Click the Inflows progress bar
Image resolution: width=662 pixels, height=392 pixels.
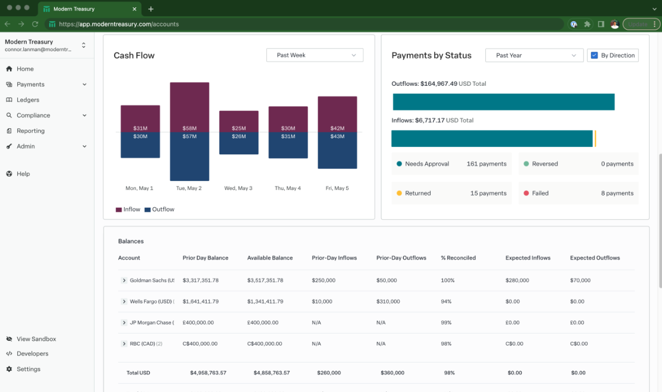click(x=492, y=138)
